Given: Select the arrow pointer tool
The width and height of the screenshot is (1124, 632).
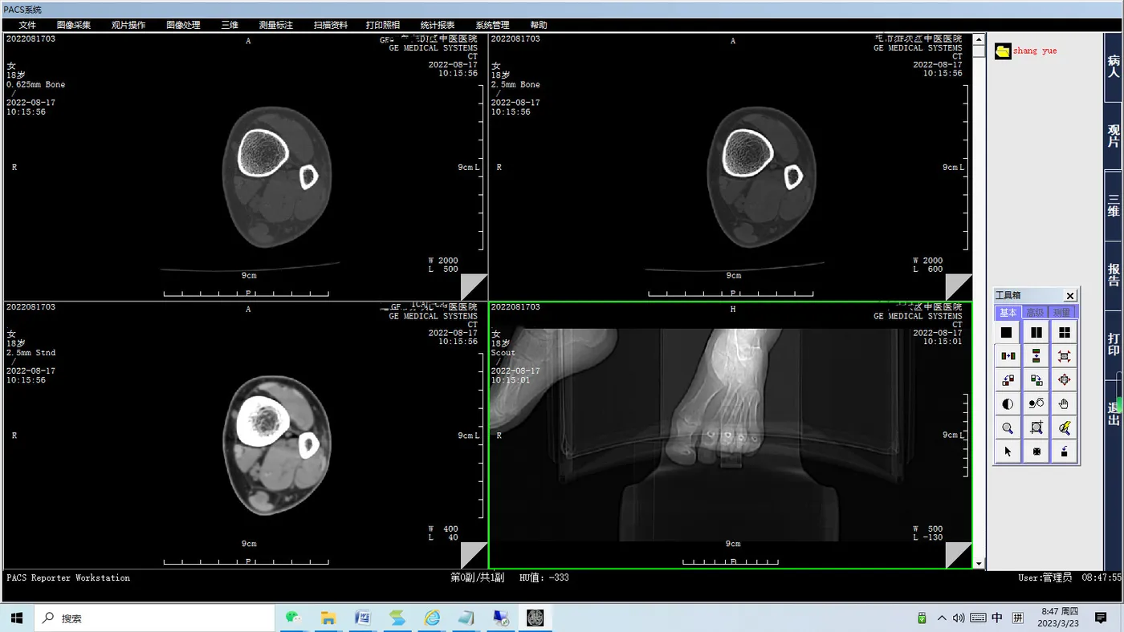Looking at the screenshot, I should click(x=1007, y=452).
